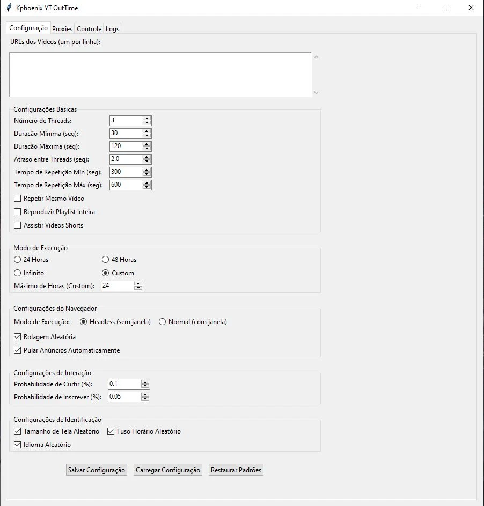Choose Normal (com janela) browser mode
This screenshot has height=506, width=484.
(162, 322)
